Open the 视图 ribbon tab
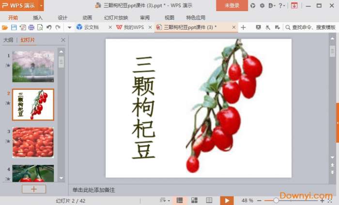This screenshot has height=205, width=339. point(169,18)
